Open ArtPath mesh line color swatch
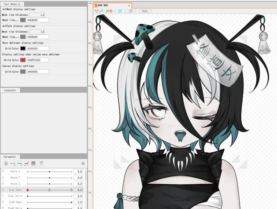This screenshot has width=277, height=209. (23, 37)
